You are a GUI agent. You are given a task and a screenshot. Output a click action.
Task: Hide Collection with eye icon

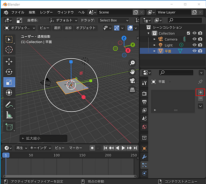click(194, 33)
